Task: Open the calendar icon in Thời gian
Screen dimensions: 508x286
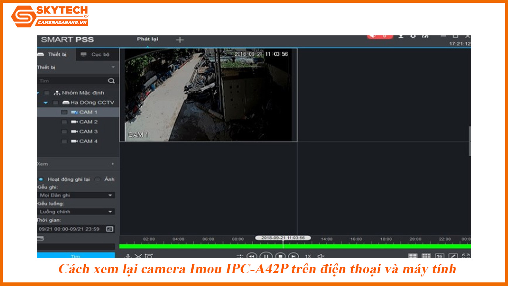Action: pos(110,229)
